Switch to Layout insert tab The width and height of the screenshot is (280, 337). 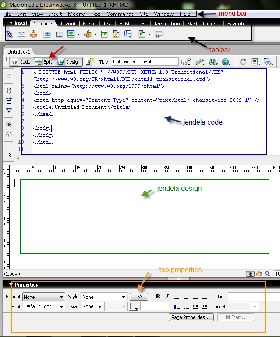[68, 24]
